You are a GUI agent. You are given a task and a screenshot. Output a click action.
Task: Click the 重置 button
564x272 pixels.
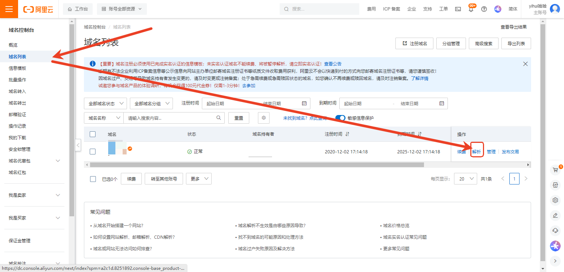tap(239, 118)
